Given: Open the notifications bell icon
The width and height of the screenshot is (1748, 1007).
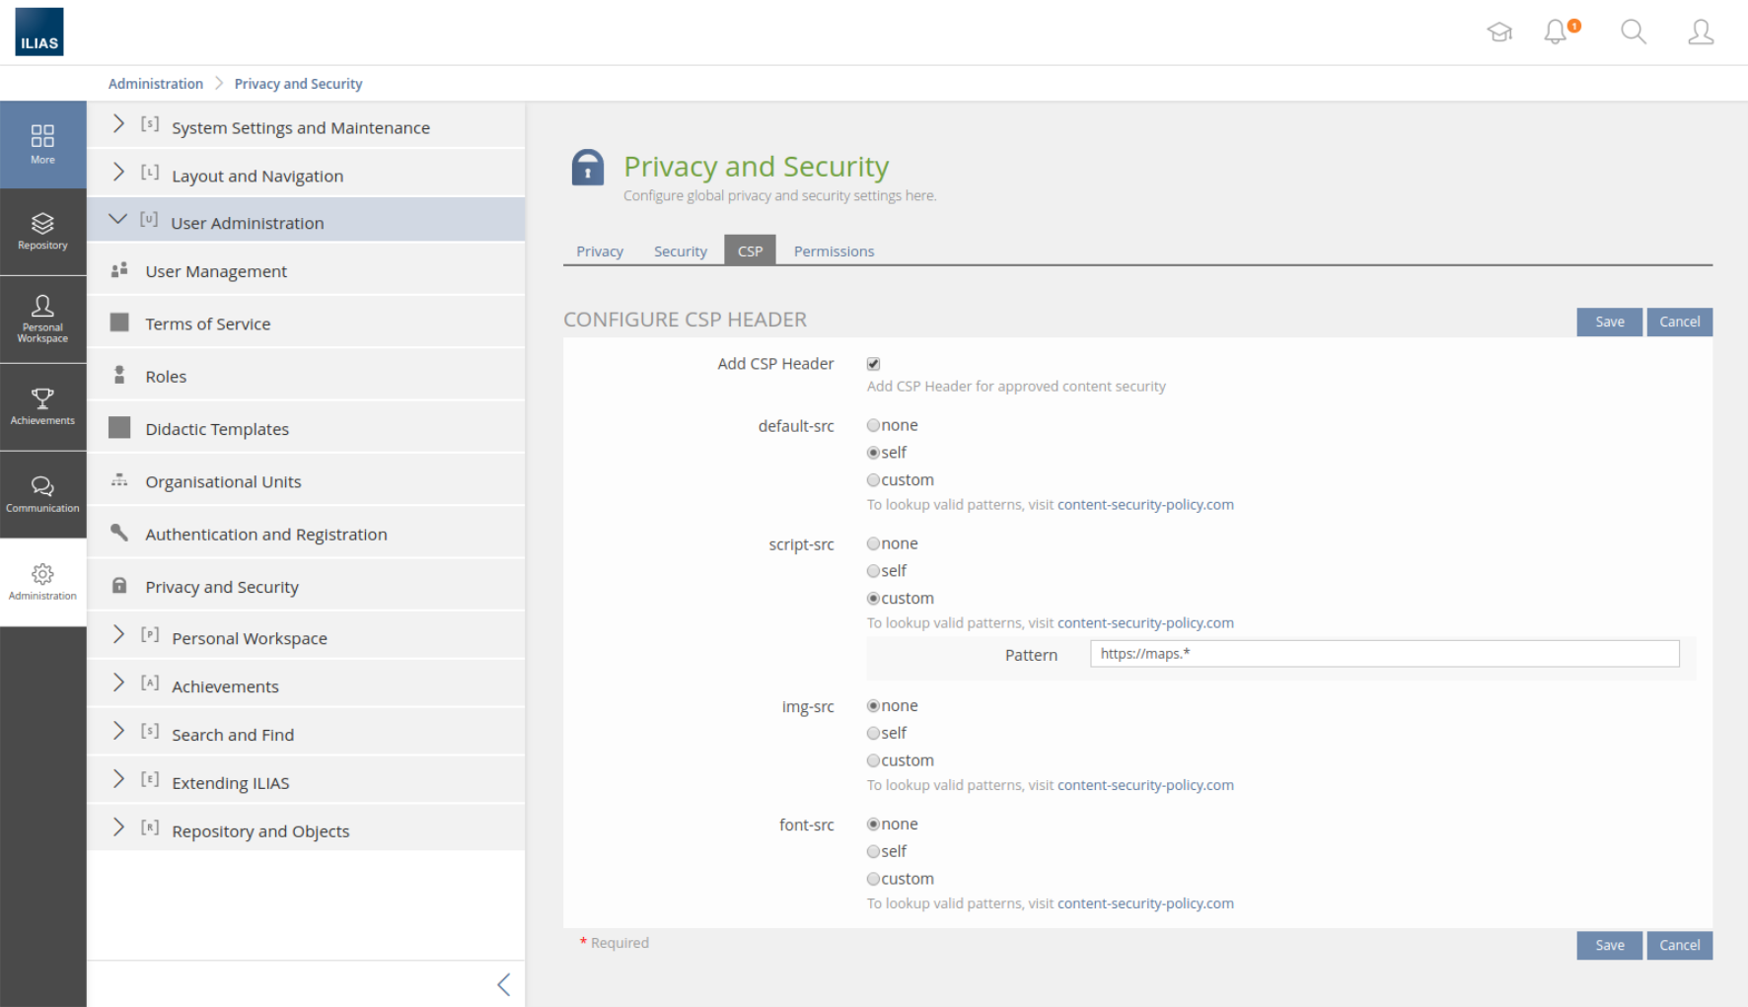Looking at the screenshot, I should (x=1557, y=33).
